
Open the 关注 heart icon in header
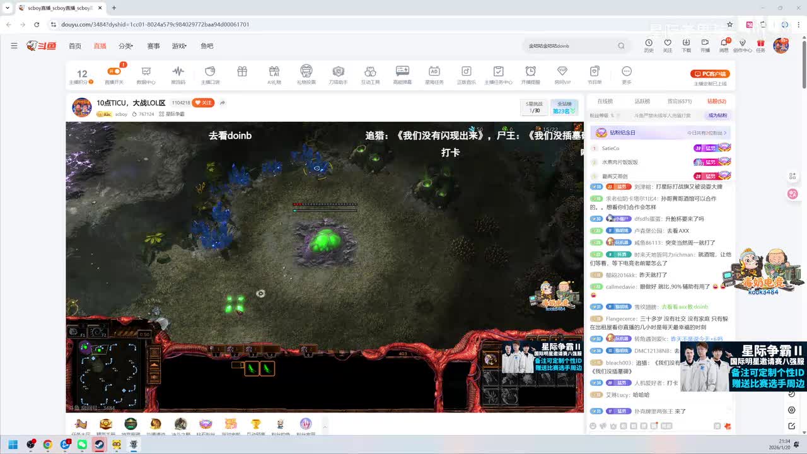(x=668, y=45)
